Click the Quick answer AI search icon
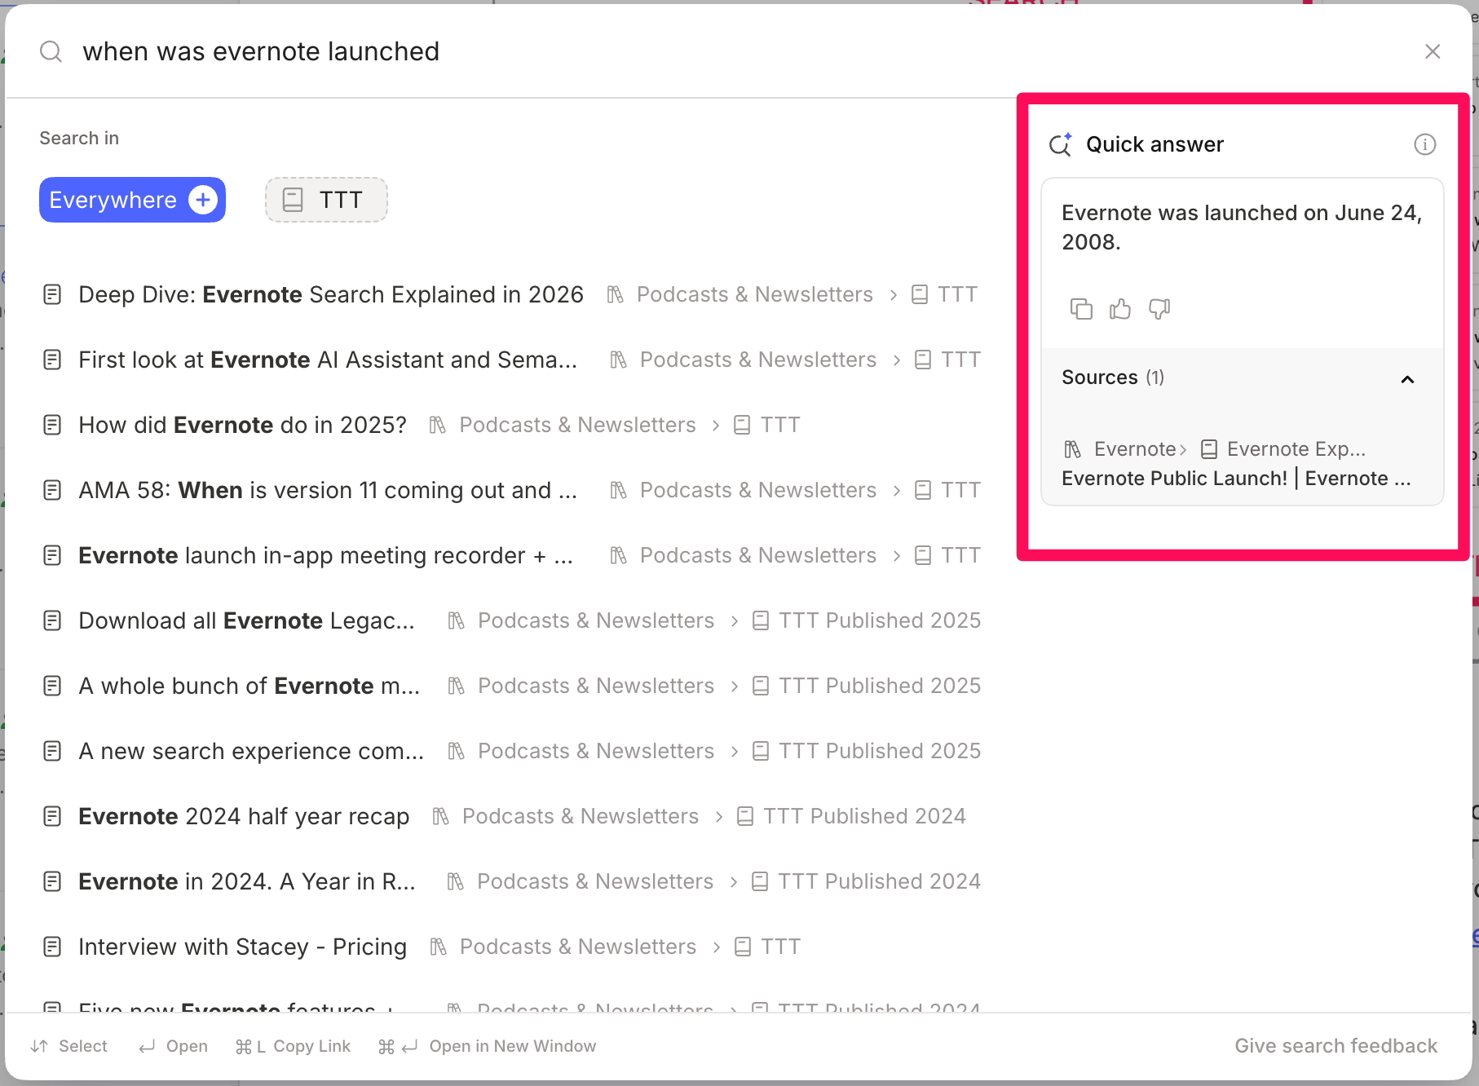Viewport: 1479px width, 1086px height. click(x=1061, y=144)
